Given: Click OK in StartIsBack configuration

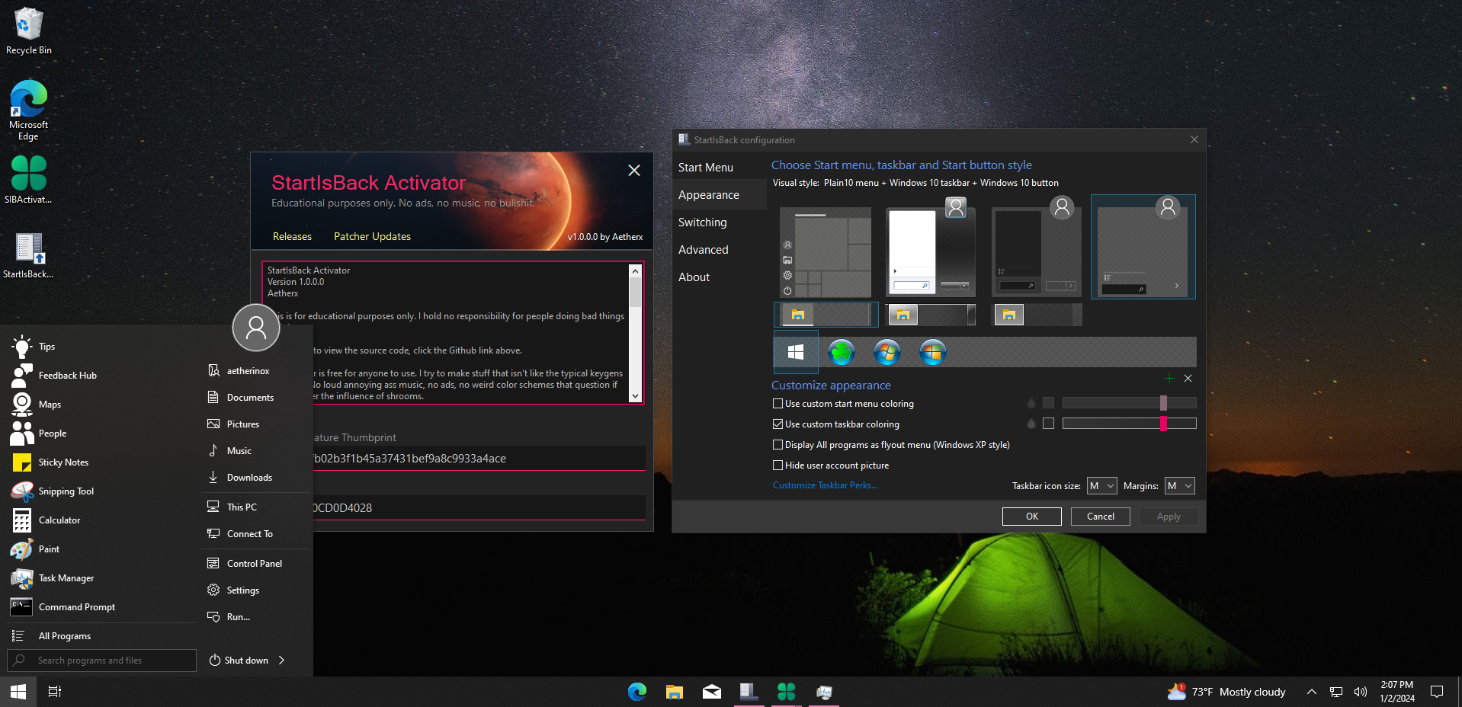Looking at the screenshot, I should pos(1032,517).
